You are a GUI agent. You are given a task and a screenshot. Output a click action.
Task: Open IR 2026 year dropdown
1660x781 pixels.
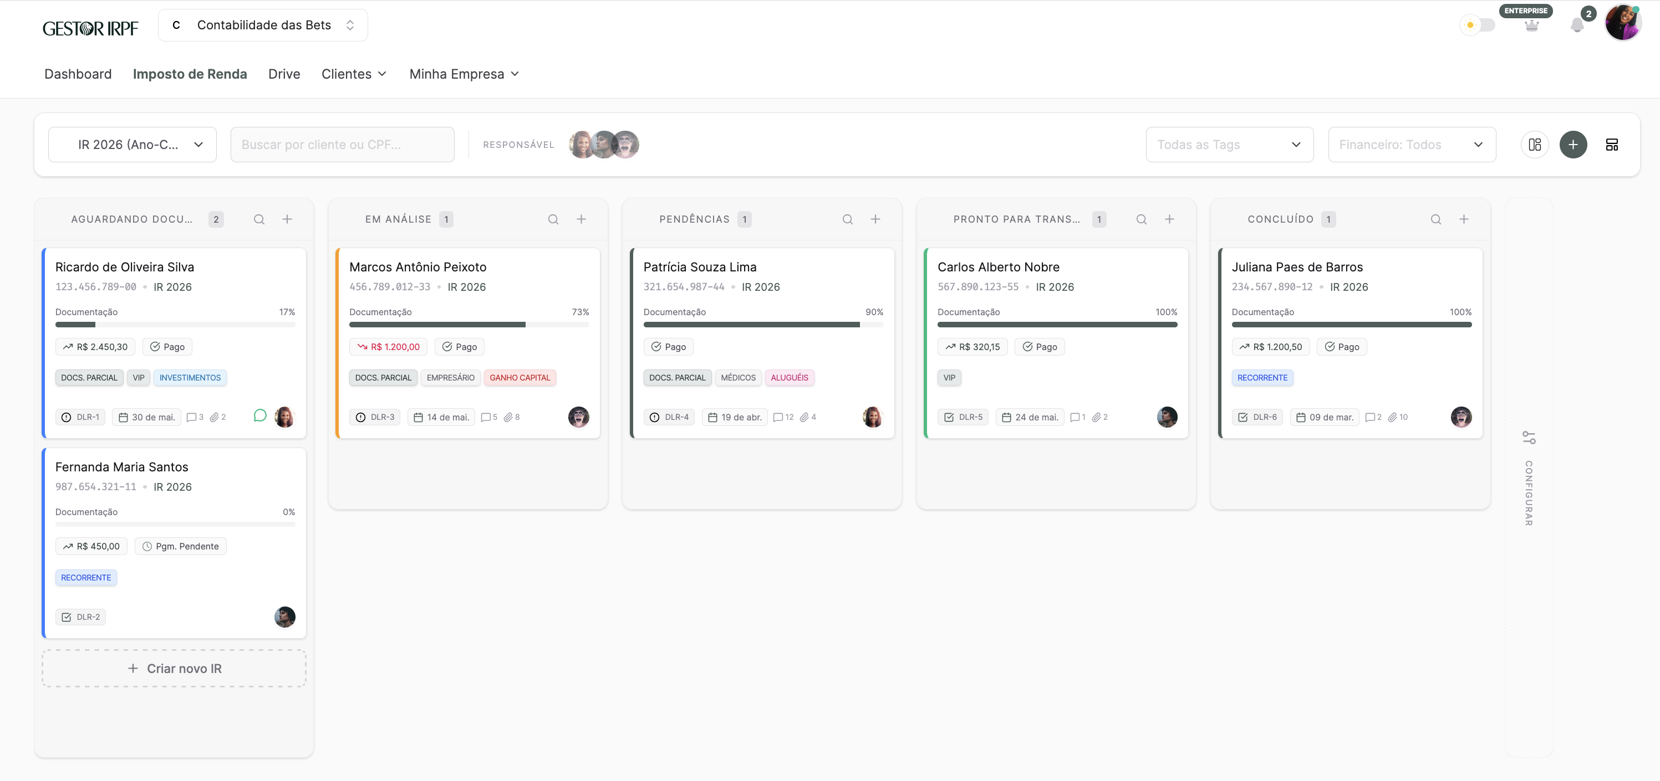point(132,144)
